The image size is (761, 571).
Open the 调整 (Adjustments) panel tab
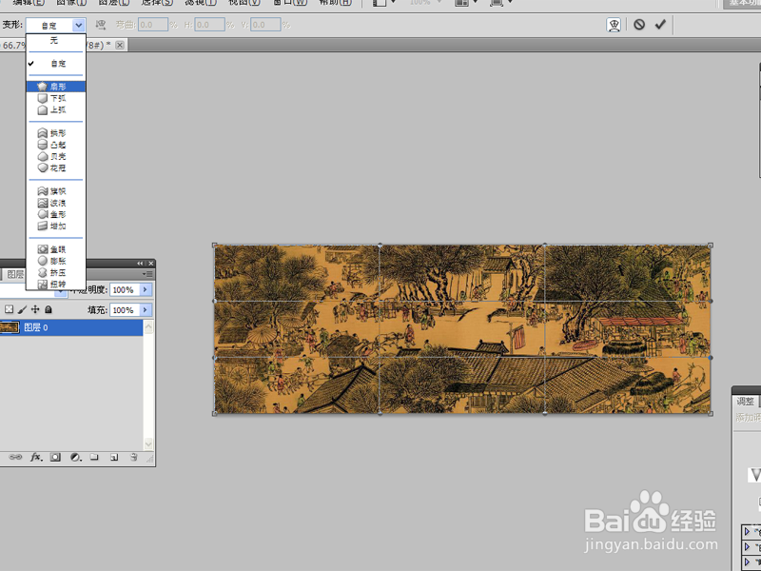(745, 401)
